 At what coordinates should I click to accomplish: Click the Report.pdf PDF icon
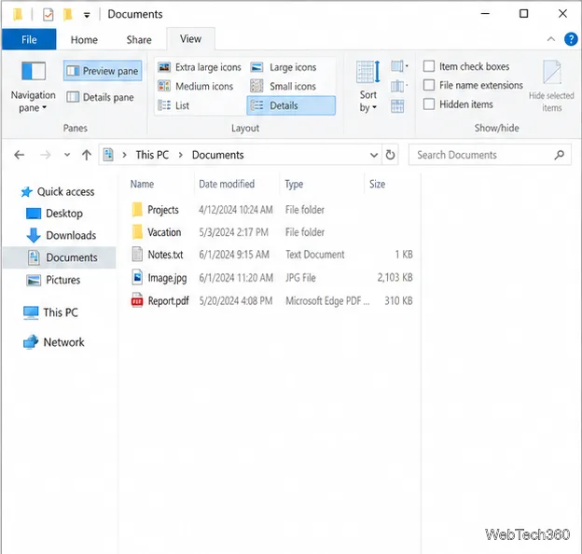(x=137, y=300)
